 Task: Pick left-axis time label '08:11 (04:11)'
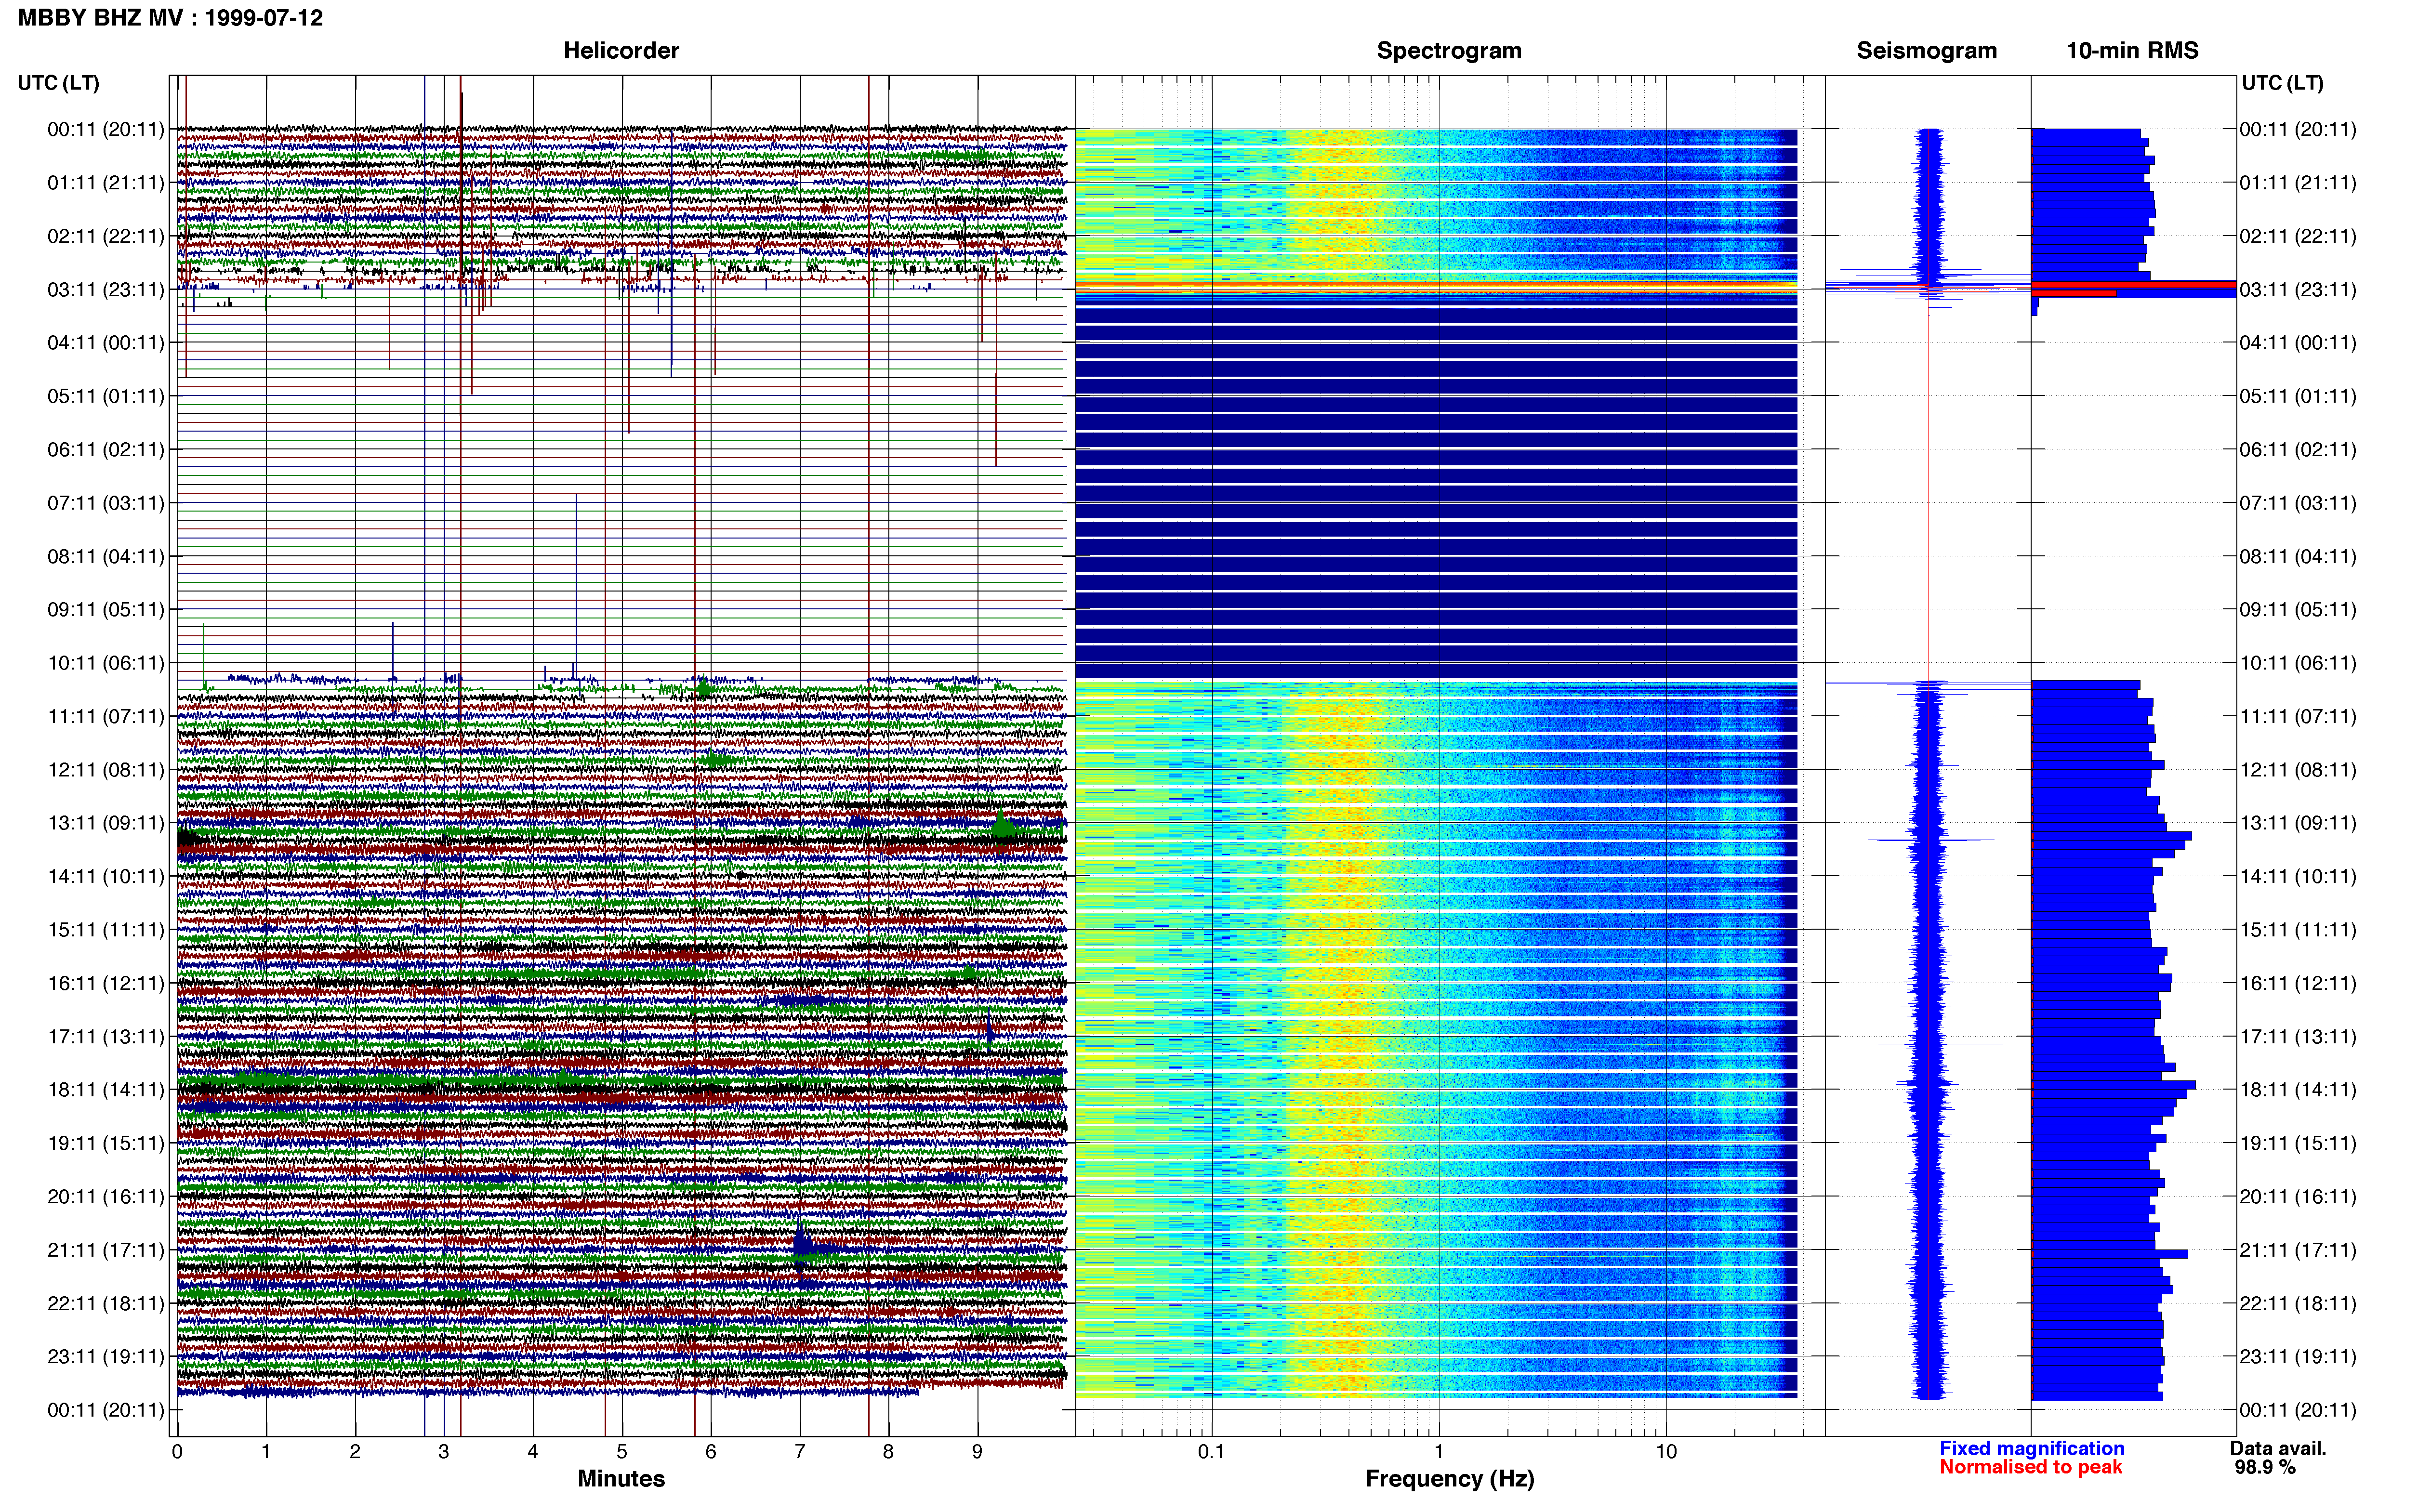pos(106,557)
